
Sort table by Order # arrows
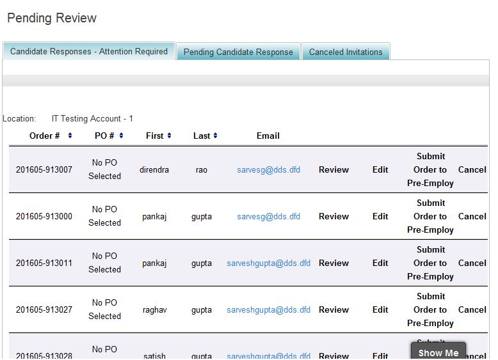70,136
